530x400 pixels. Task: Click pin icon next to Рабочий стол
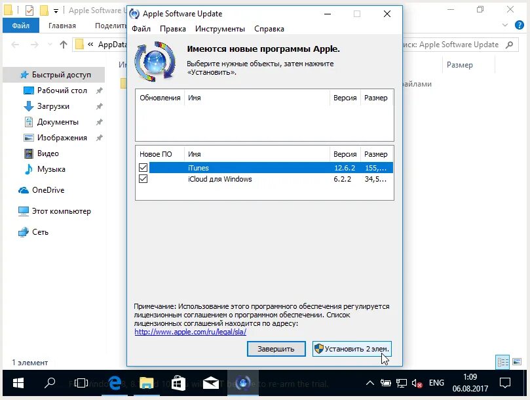point(99,90)
